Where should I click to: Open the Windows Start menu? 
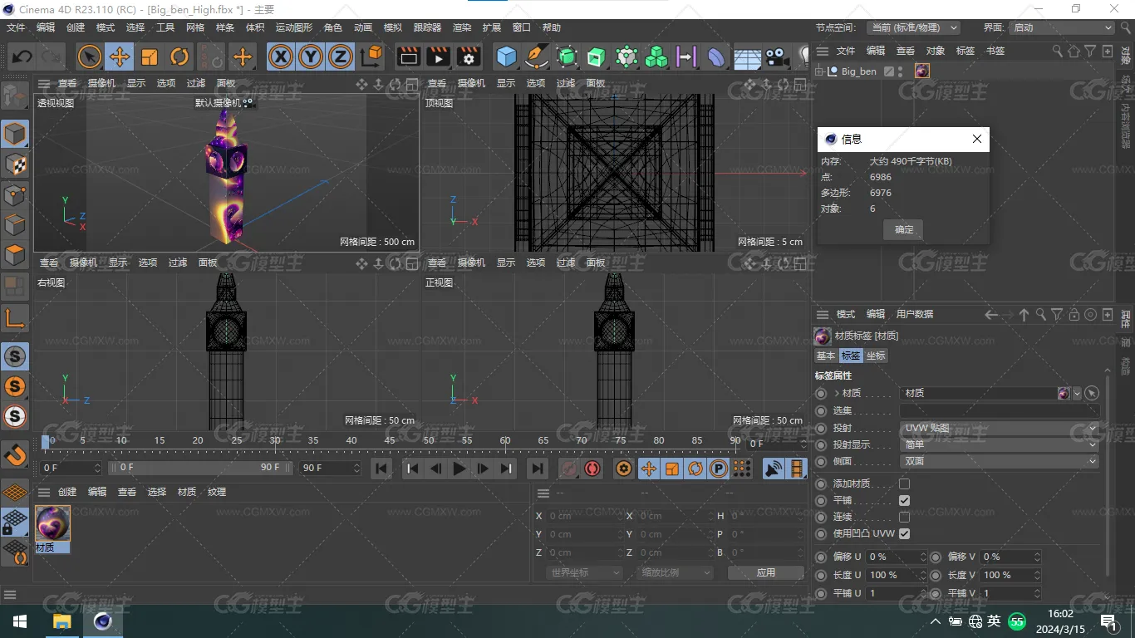[x=20, y=621]
